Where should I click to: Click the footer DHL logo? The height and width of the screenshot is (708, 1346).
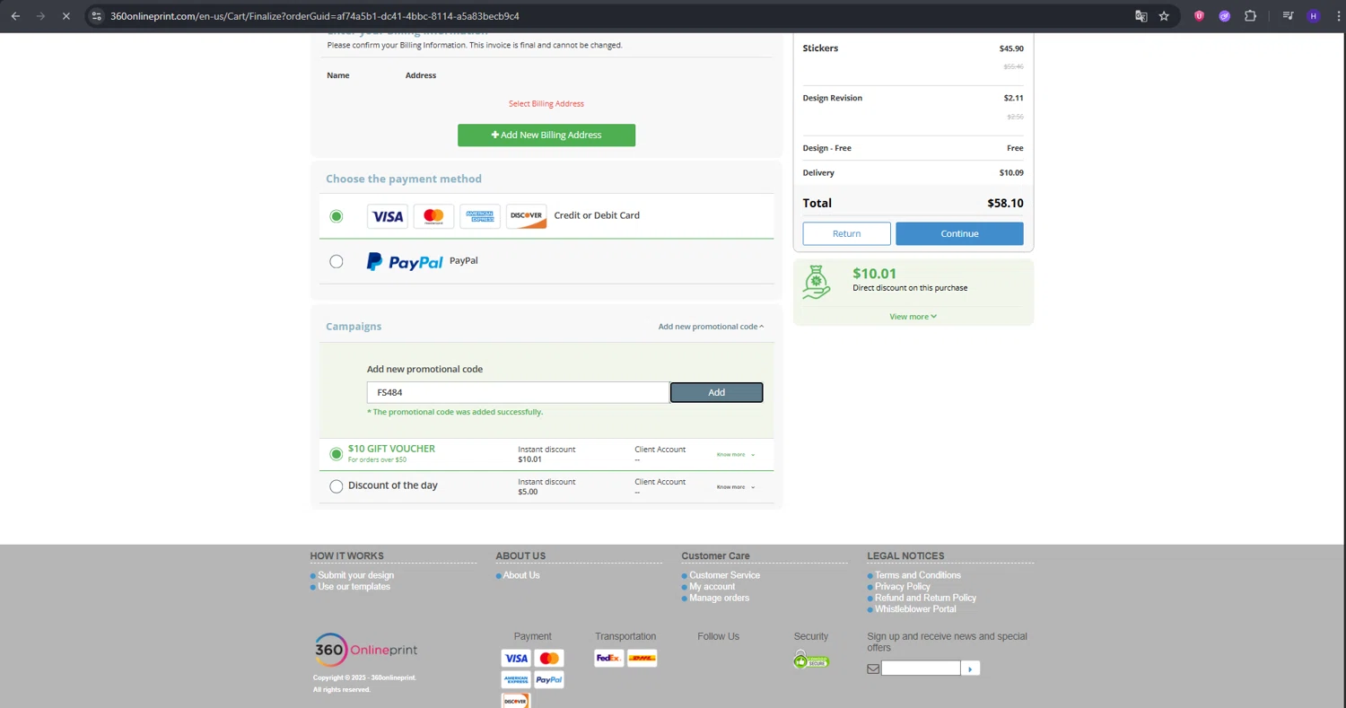pyautogui.click(x=642, y=659)
